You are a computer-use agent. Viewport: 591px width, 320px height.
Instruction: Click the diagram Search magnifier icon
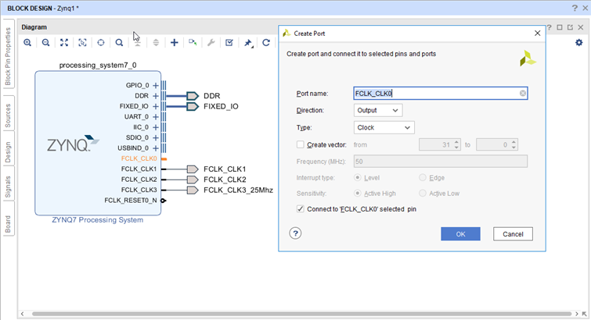[119, 43]
